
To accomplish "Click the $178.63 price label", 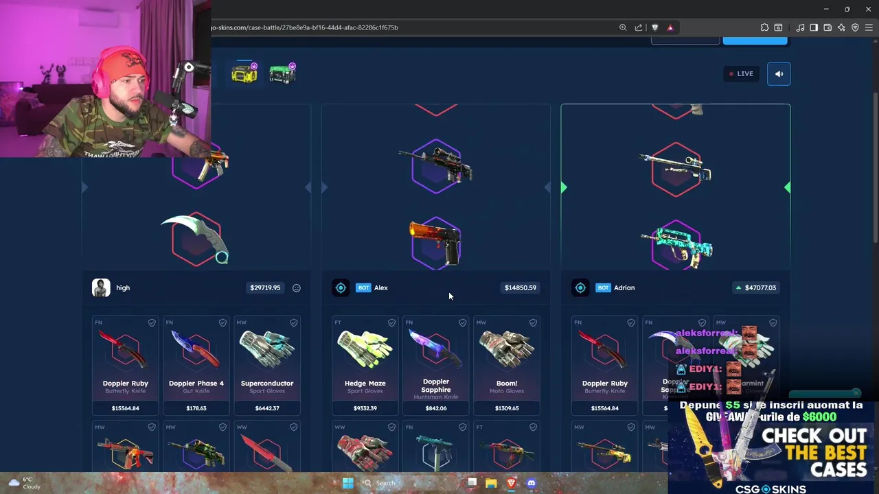I will pos(196,408).
